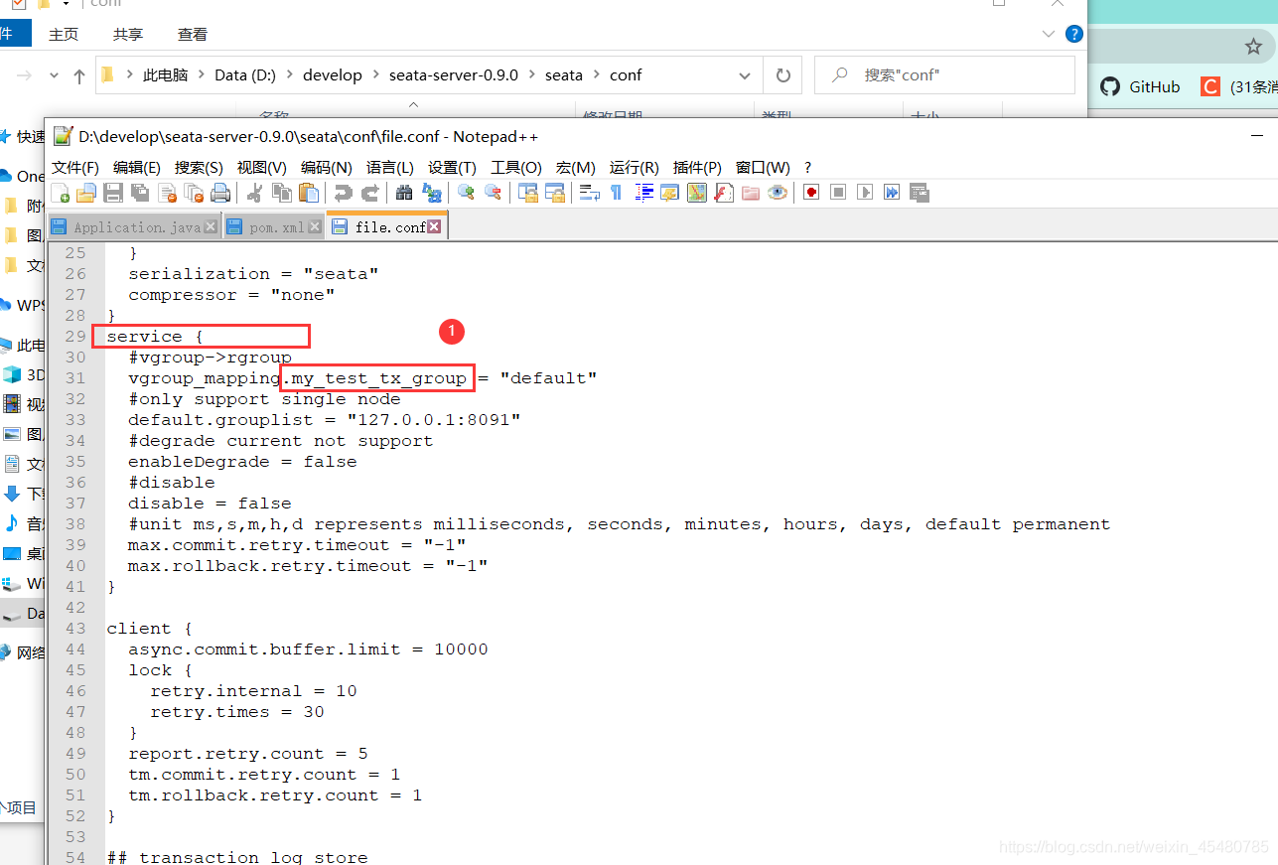Click the Open file toolbar icon
1278x865 pixels.
pos(86,193)
